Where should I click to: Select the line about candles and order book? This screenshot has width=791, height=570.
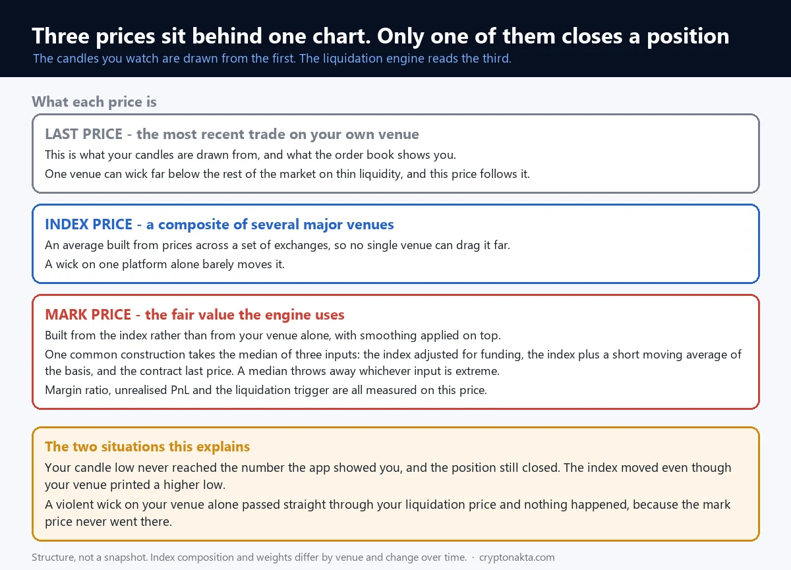coord(250,155)
